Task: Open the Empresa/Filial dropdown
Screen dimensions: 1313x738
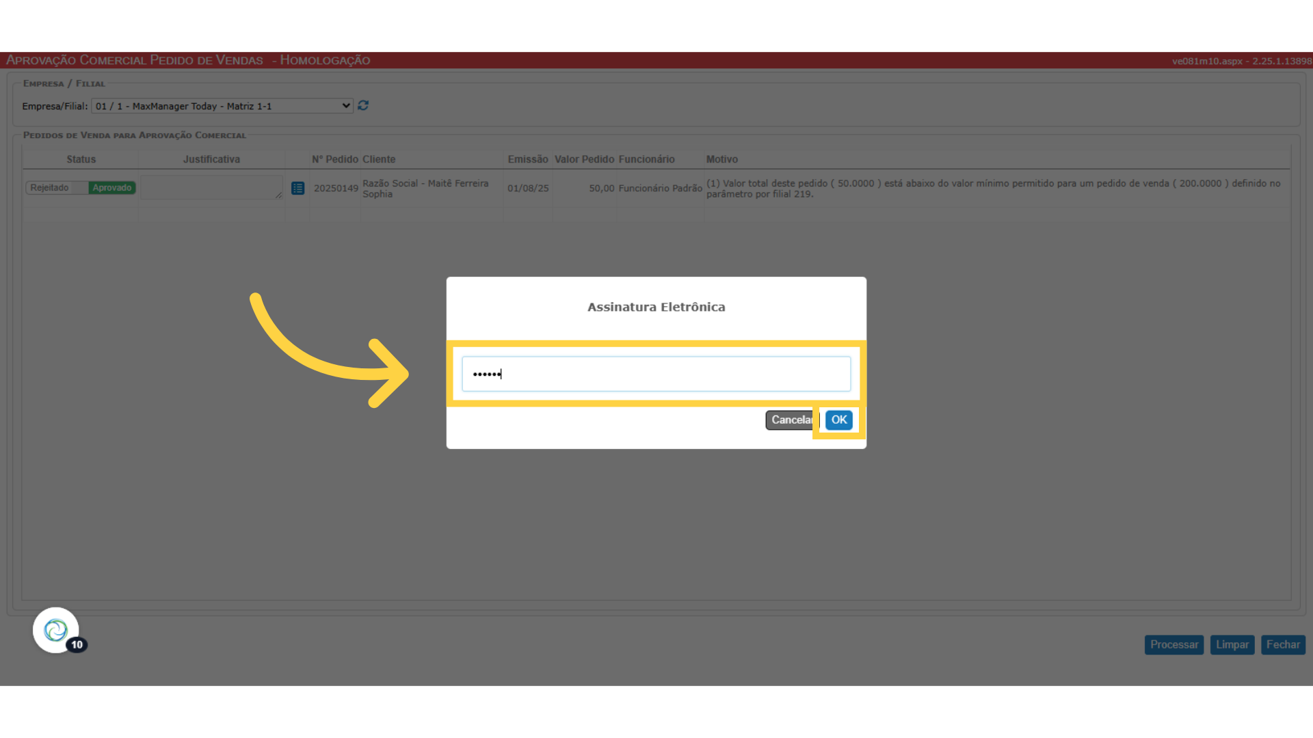Action: [222, 106]
